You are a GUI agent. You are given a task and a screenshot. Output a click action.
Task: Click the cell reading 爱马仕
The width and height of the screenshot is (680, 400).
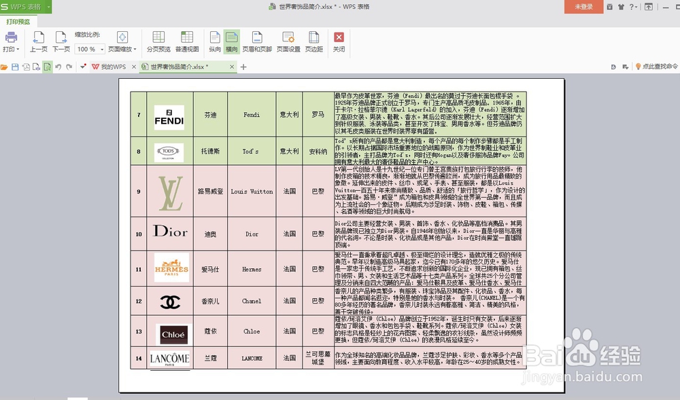pyautogui.click(x=210, y=269)
